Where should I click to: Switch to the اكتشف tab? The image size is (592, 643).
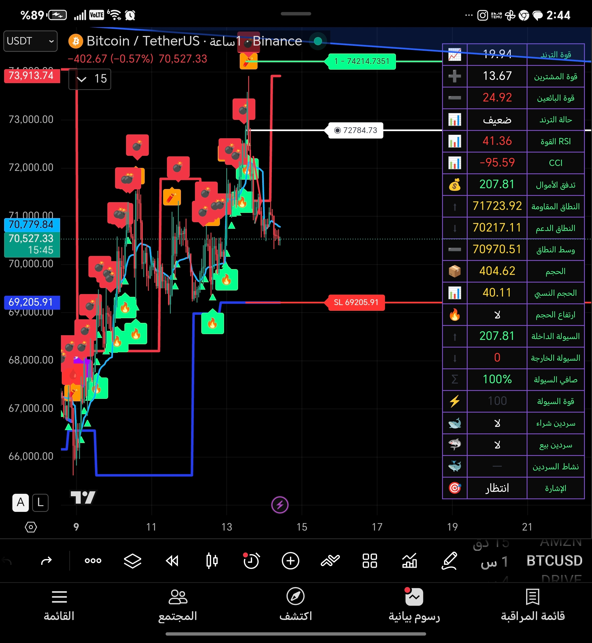coord(295,604)
